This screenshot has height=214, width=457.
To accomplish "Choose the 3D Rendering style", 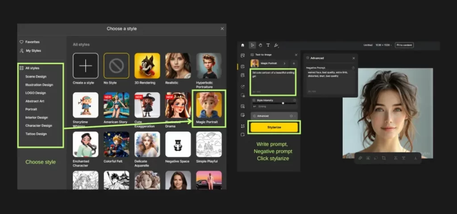I will tap(147, 66).
